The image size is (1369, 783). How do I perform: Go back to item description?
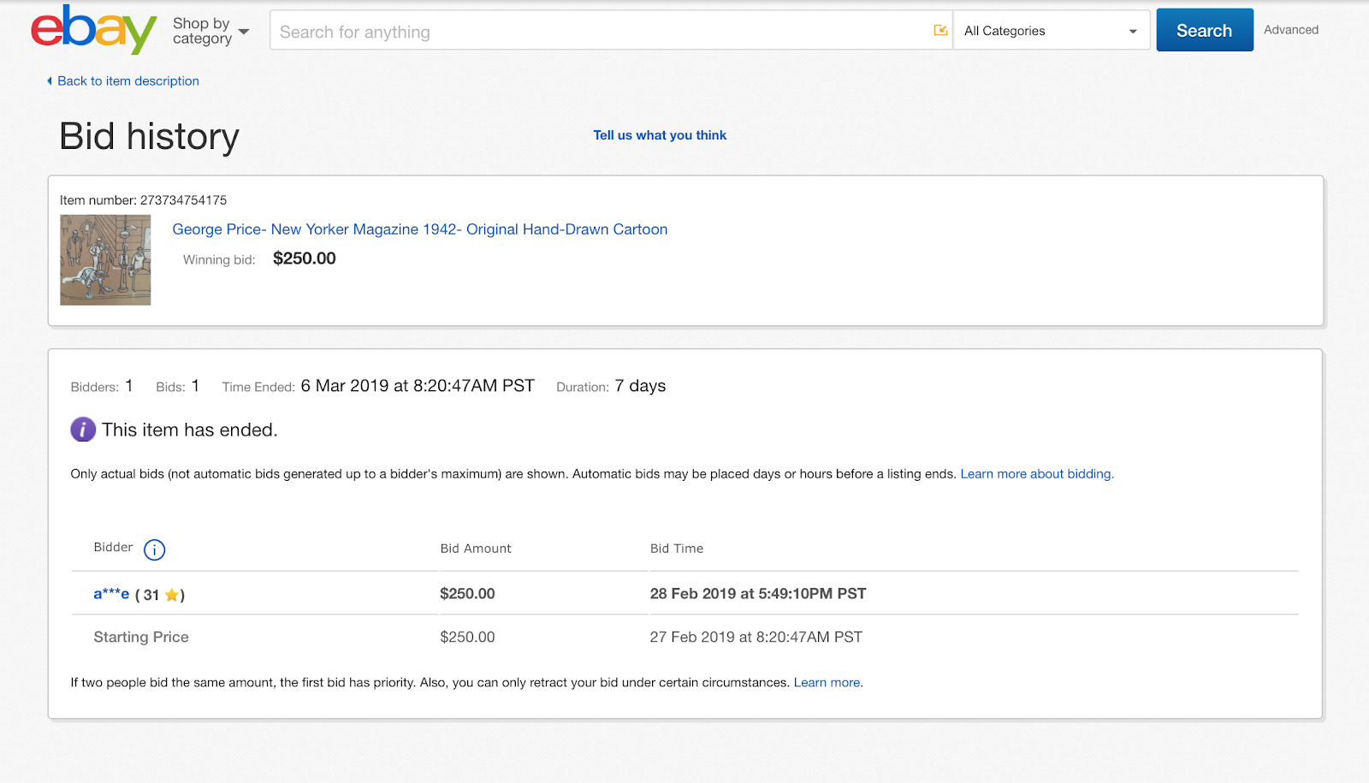pyautogui.click(x=127, y=81)
